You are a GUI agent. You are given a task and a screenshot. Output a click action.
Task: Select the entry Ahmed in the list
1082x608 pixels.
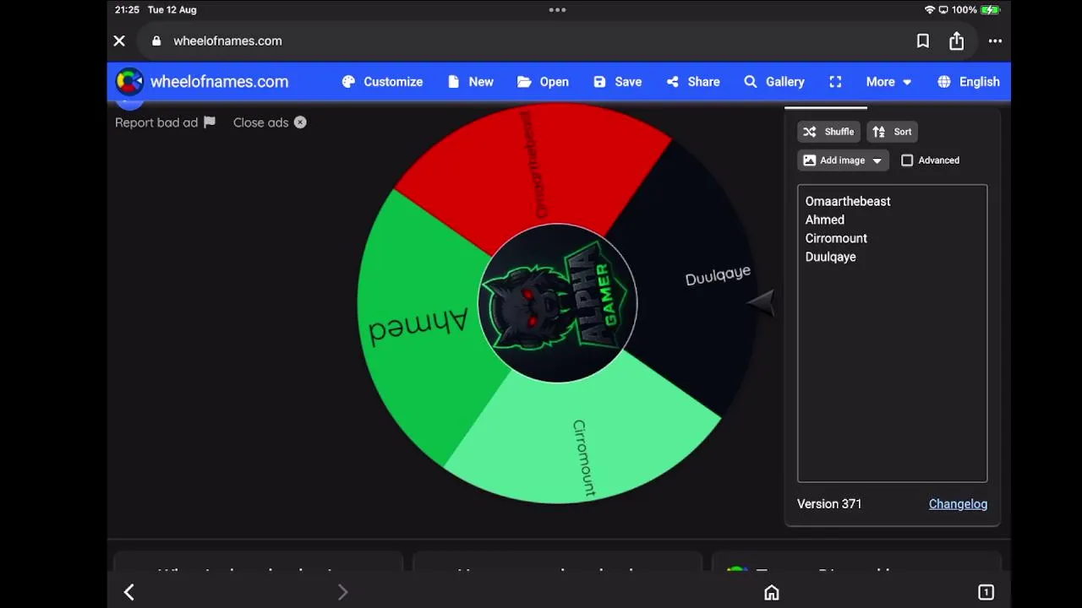pyautogui.click(x=825, y=220)
